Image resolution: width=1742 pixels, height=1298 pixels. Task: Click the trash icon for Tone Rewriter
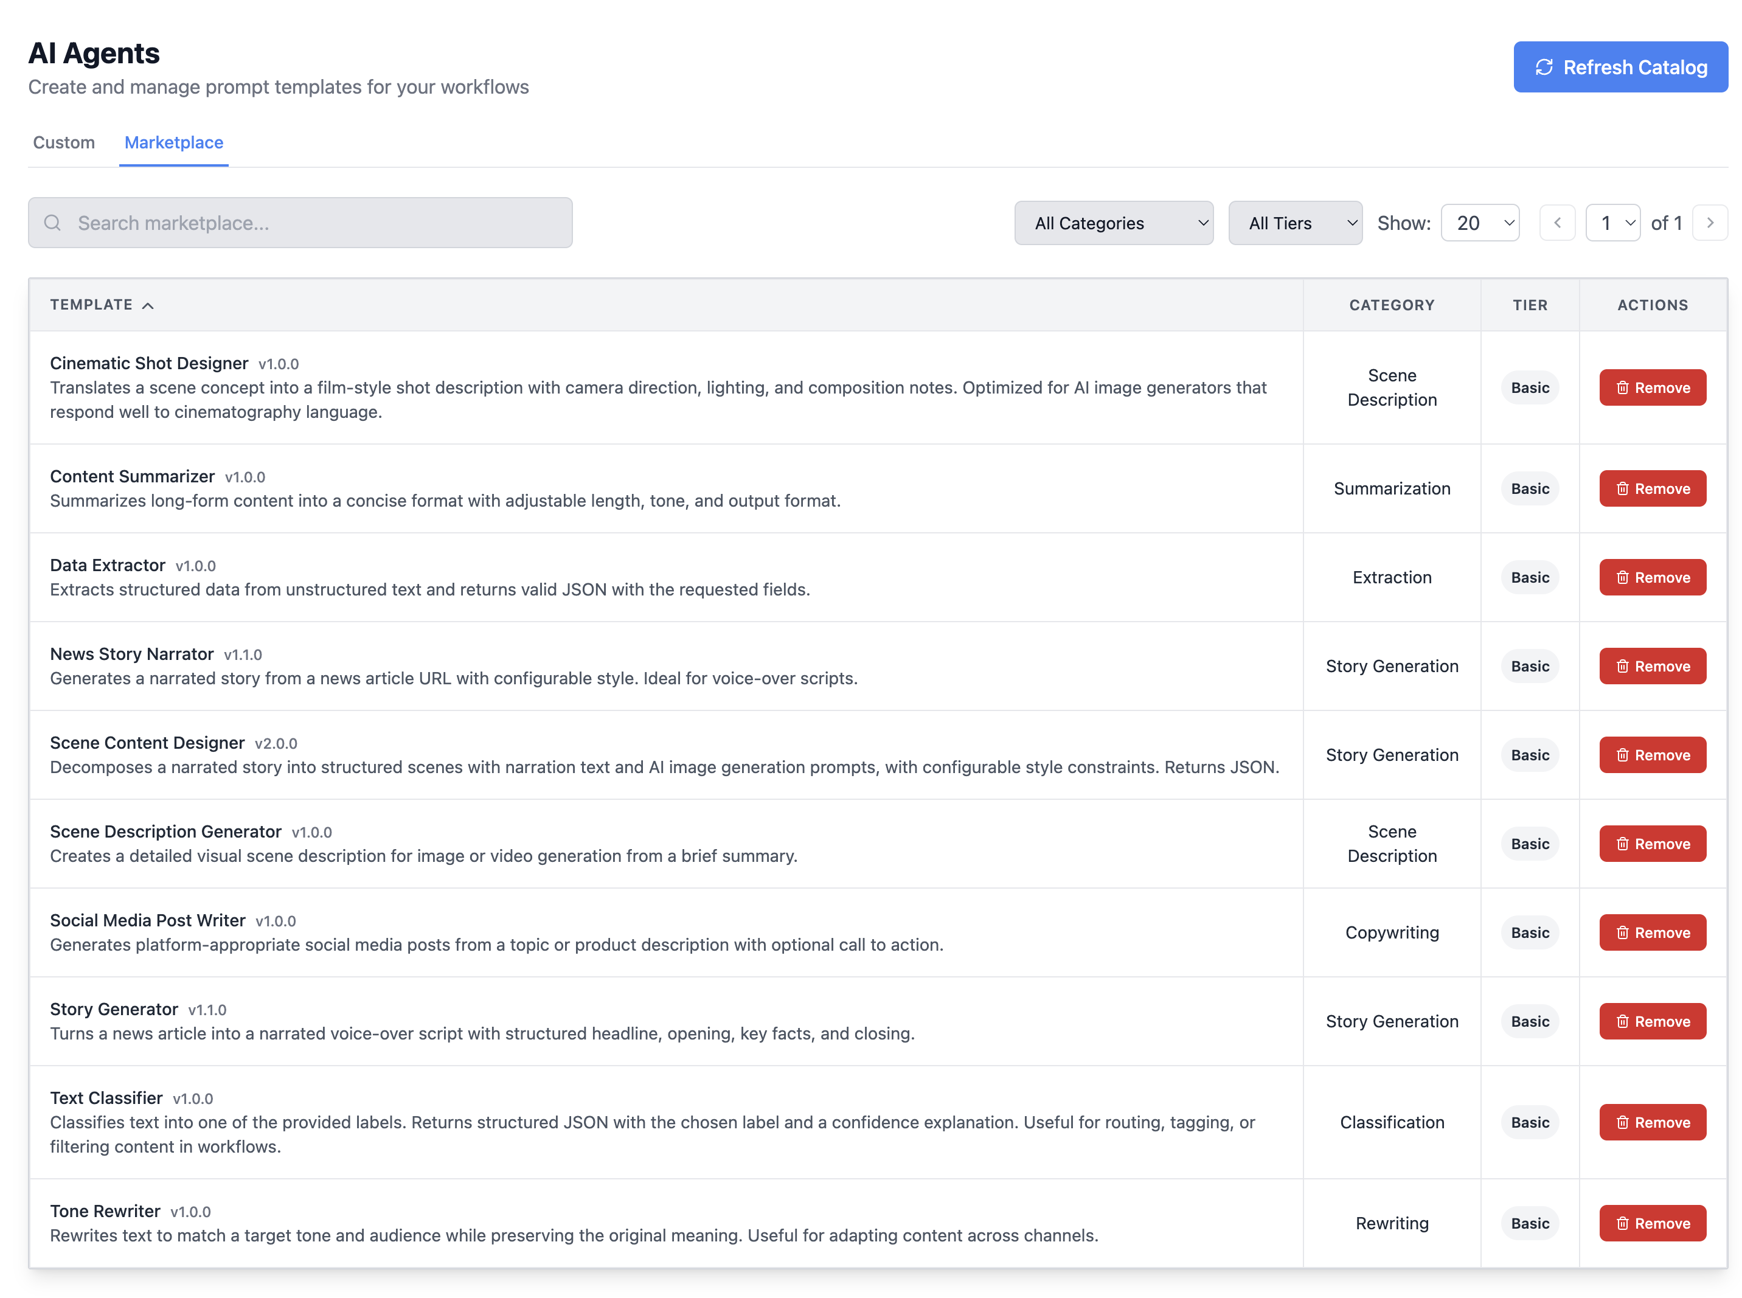click(x=1623, y=1223)
